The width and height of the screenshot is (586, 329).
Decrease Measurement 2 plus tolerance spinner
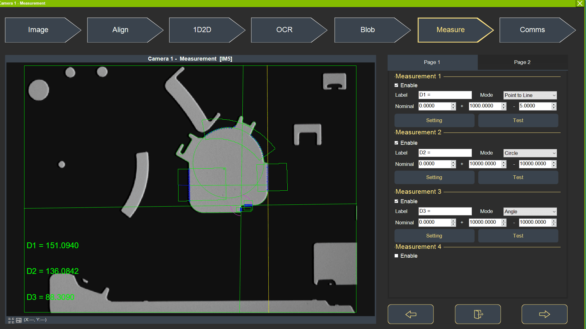(x=504, y=166)
